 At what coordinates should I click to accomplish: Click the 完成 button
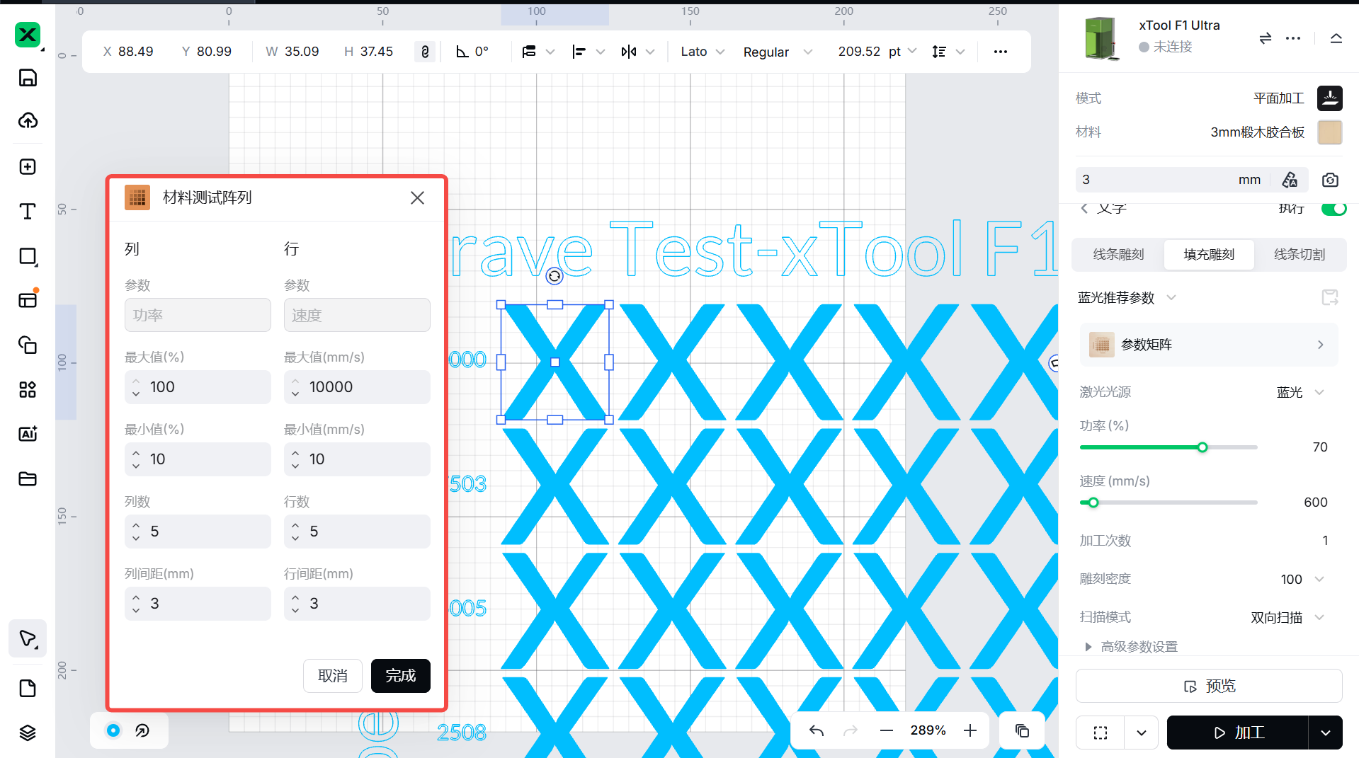click(x=400, y=676)
